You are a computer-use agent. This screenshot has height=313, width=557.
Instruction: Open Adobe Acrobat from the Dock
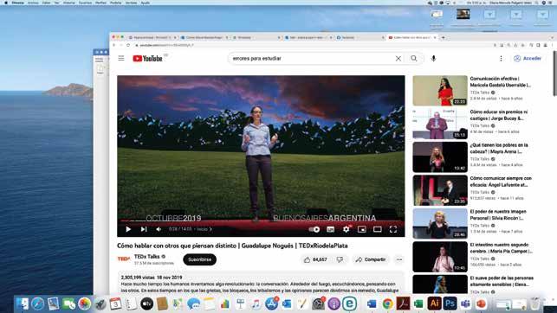click(403, 303)
